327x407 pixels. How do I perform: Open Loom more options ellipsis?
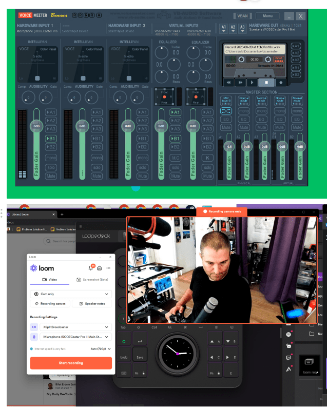pyautogui.click(x=108, y=268)
